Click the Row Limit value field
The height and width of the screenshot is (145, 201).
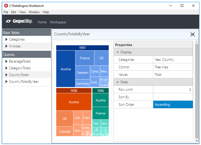pos(173,89)
